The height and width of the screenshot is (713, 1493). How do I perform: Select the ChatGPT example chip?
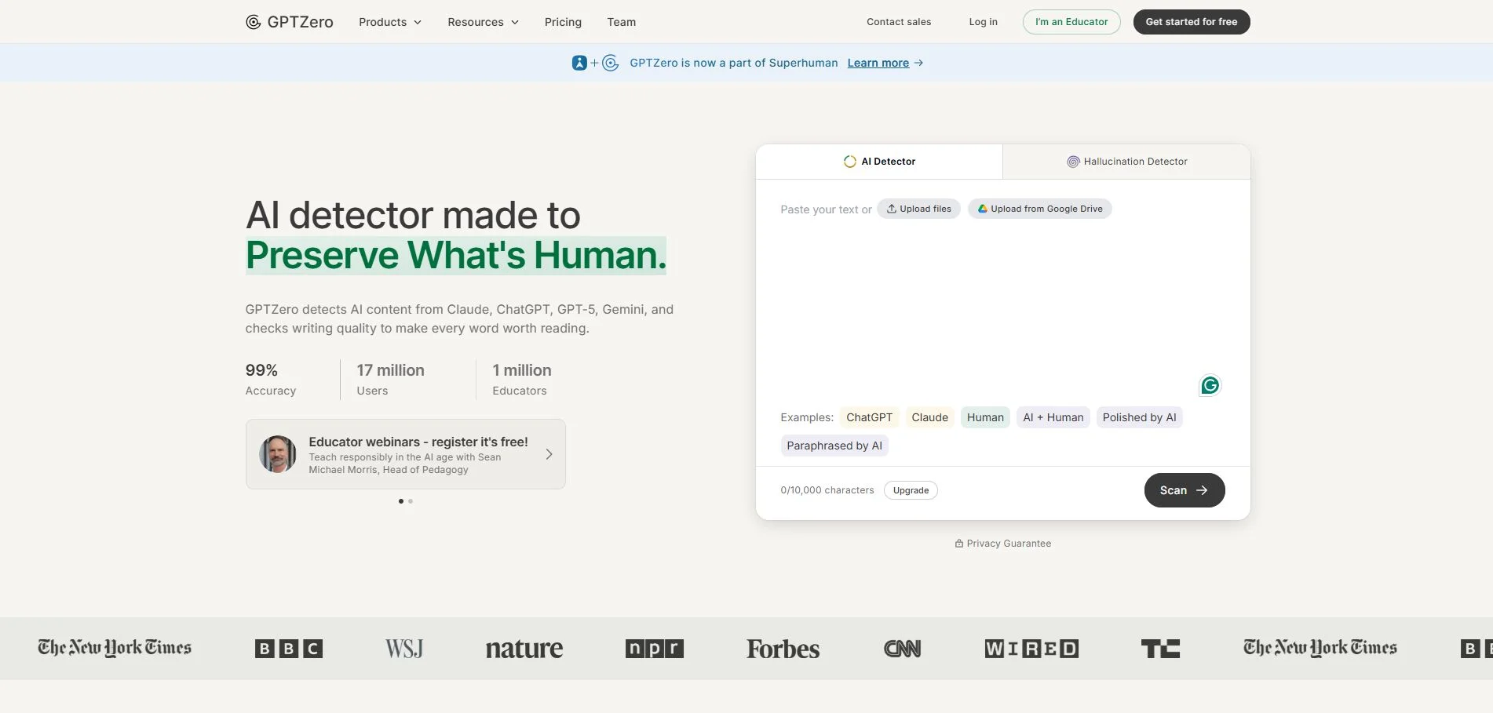click(869, 417)
